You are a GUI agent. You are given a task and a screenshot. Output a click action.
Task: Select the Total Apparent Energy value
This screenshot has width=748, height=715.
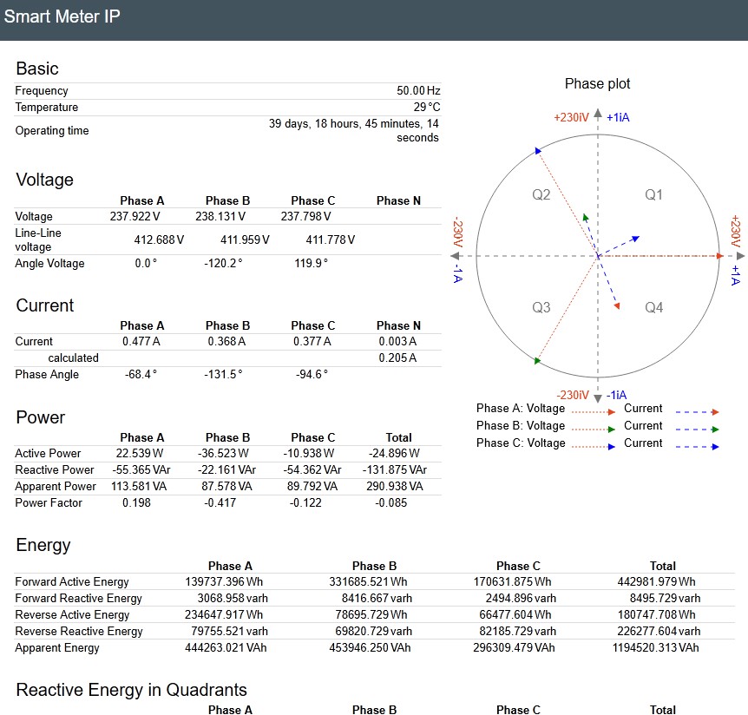click(655, 647)
